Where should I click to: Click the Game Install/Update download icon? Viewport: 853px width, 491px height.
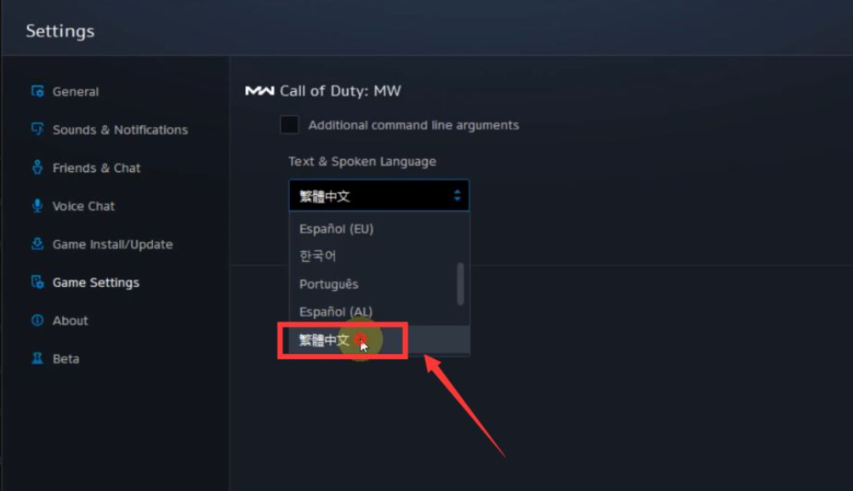pos(37,244)
